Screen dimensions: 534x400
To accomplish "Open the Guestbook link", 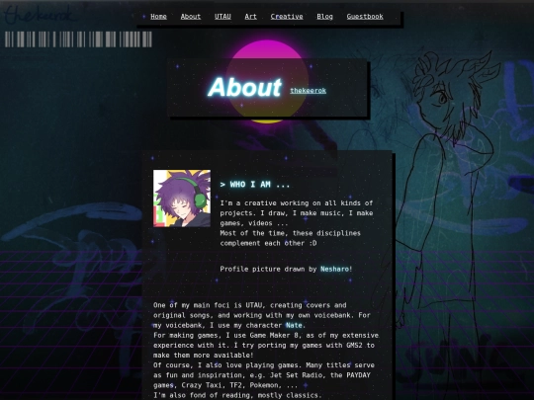I will point(365,17).
